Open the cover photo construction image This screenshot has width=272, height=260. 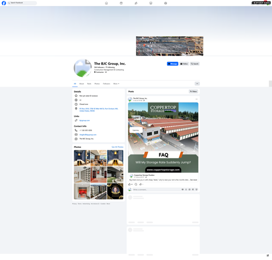click(x=170, y=46)
